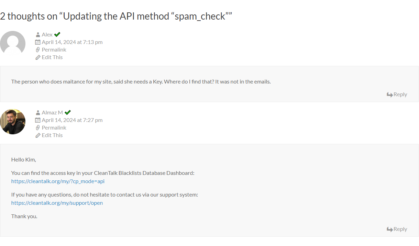Open Edit This on Alex's comment
Image resolution: width=419 pixels, height=246 pixels.
click(x=52, y=57)
